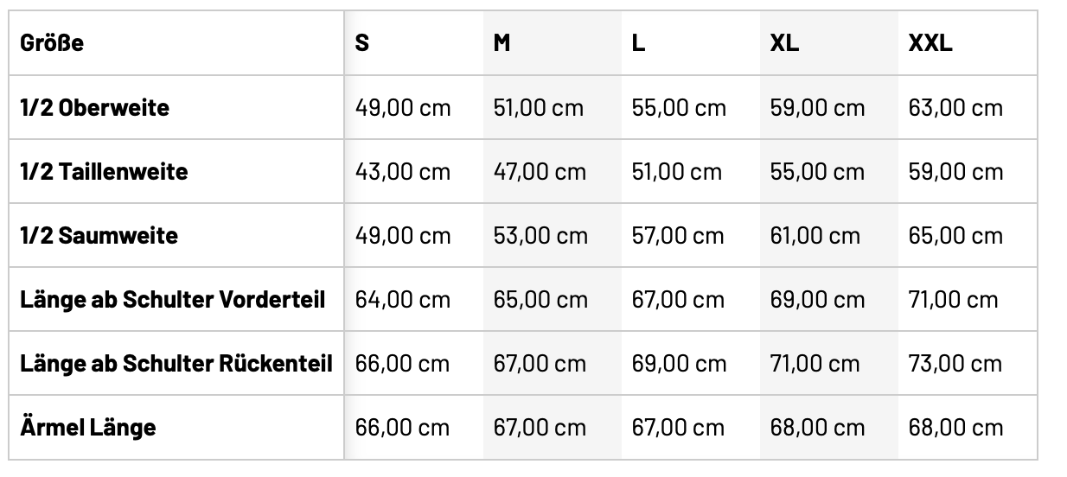The height and width of the screenshot is (477, 1067).
Task: Click Ärmel Länge value for size S
Action: tap(403, 427)
